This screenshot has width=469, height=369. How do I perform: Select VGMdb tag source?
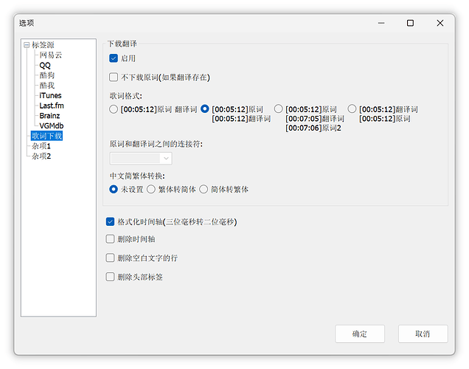(52, 126)
